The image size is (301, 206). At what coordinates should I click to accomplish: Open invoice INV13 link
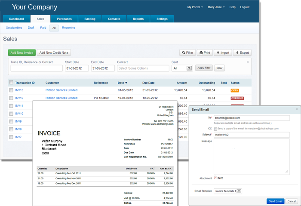coord(19,90)
